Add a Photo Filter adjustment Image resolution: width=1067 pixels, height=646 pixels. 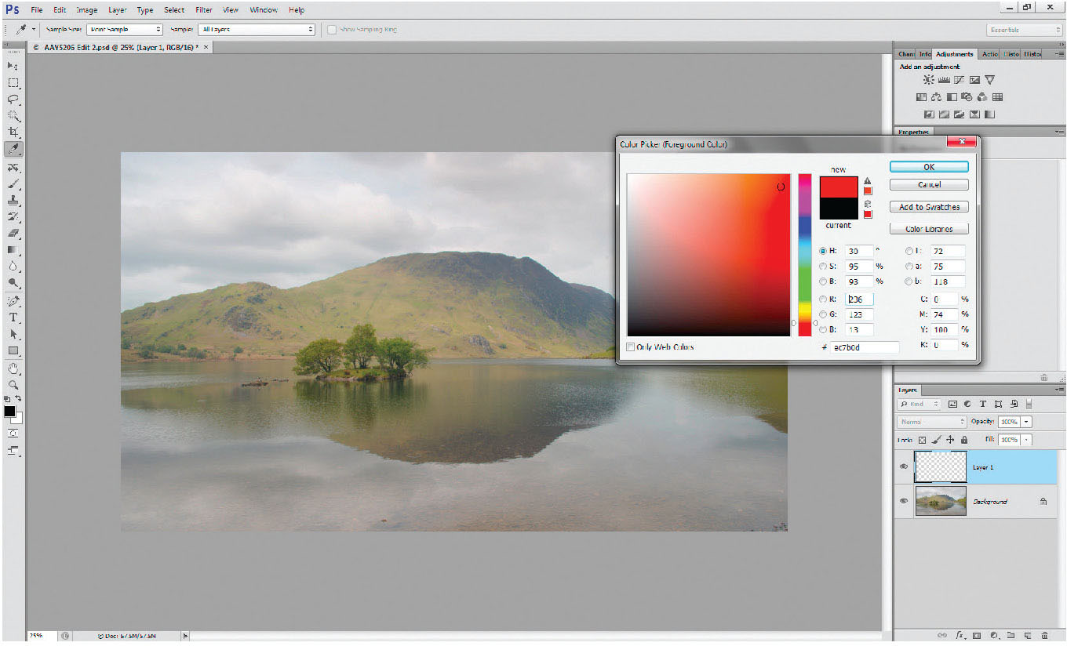click(967, 97)
